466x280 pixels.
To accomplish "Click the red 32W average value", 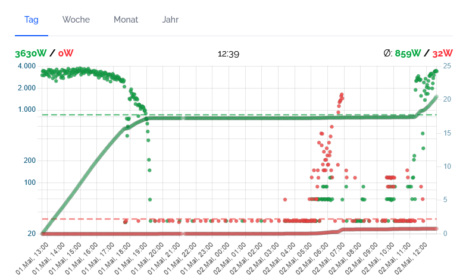I will (x=442, y=53).
